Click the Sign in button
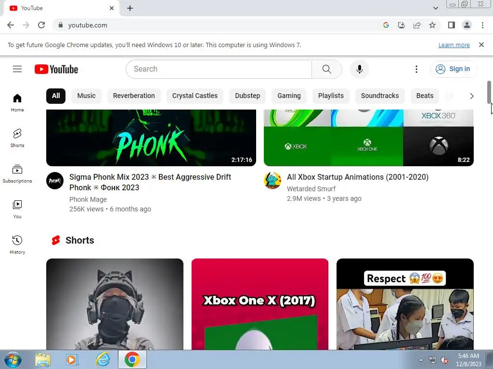The width and height of the screenshot is (493, 369). 453,69
